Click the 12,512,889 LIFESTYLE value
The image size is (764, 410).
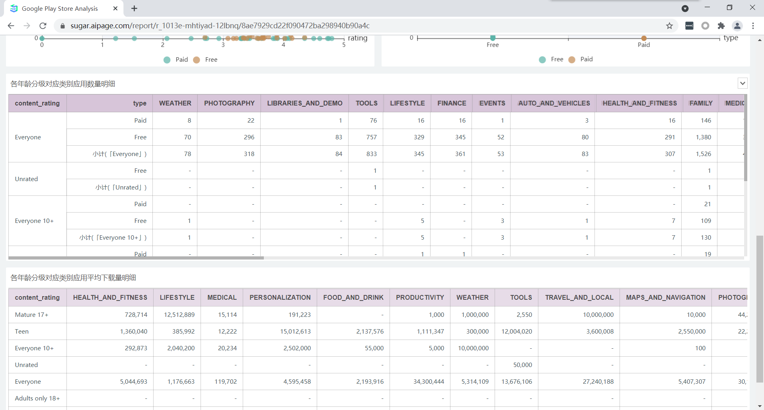coord(179,315)
